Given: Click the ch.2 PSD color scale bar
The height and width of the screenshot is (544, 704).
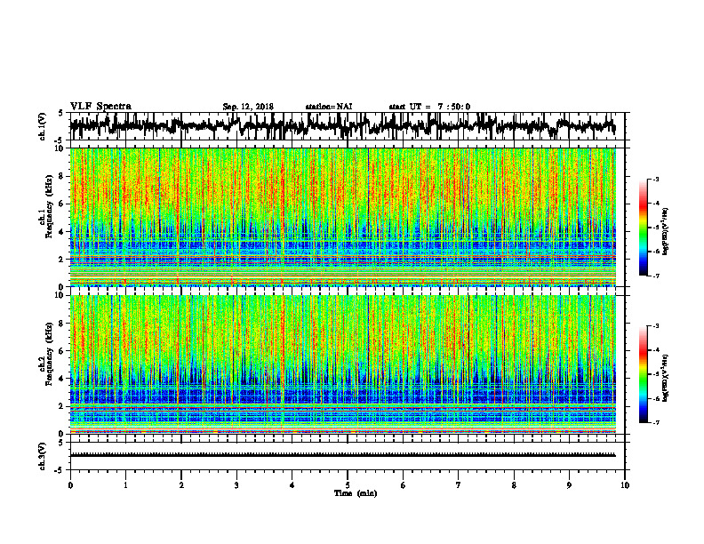Looking at the screenshot, I should (x=643, y=374).
